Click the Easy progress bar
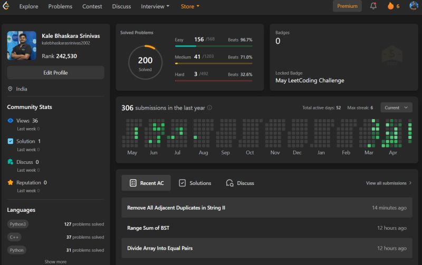The width and height of the screenshot is (422, 265). click(x=214, y=46)
